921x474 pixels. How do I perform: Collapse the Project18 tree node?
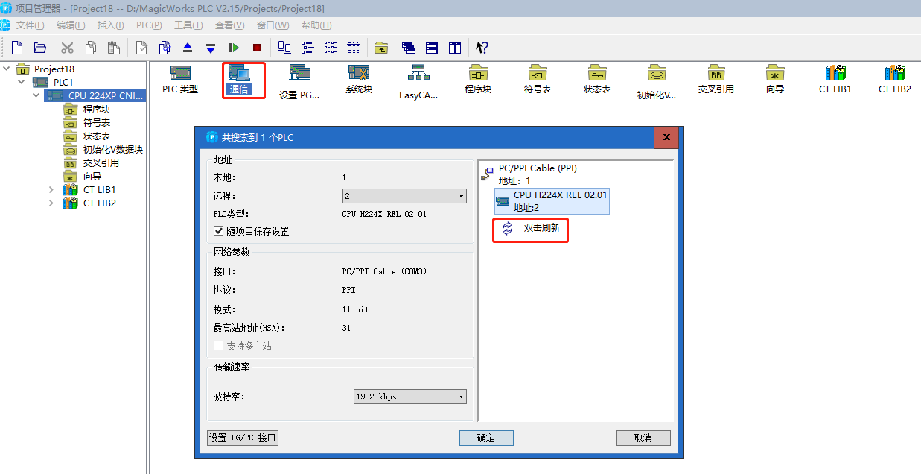tap(7, 69)
